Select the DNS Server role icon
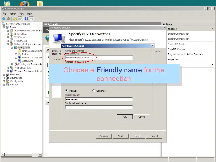Image resolution: width=216 pixels, height=162 pixels. [12, 37]
